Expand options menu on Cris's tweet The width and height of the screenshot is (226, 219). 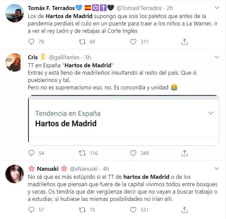(x=217, y=57)
